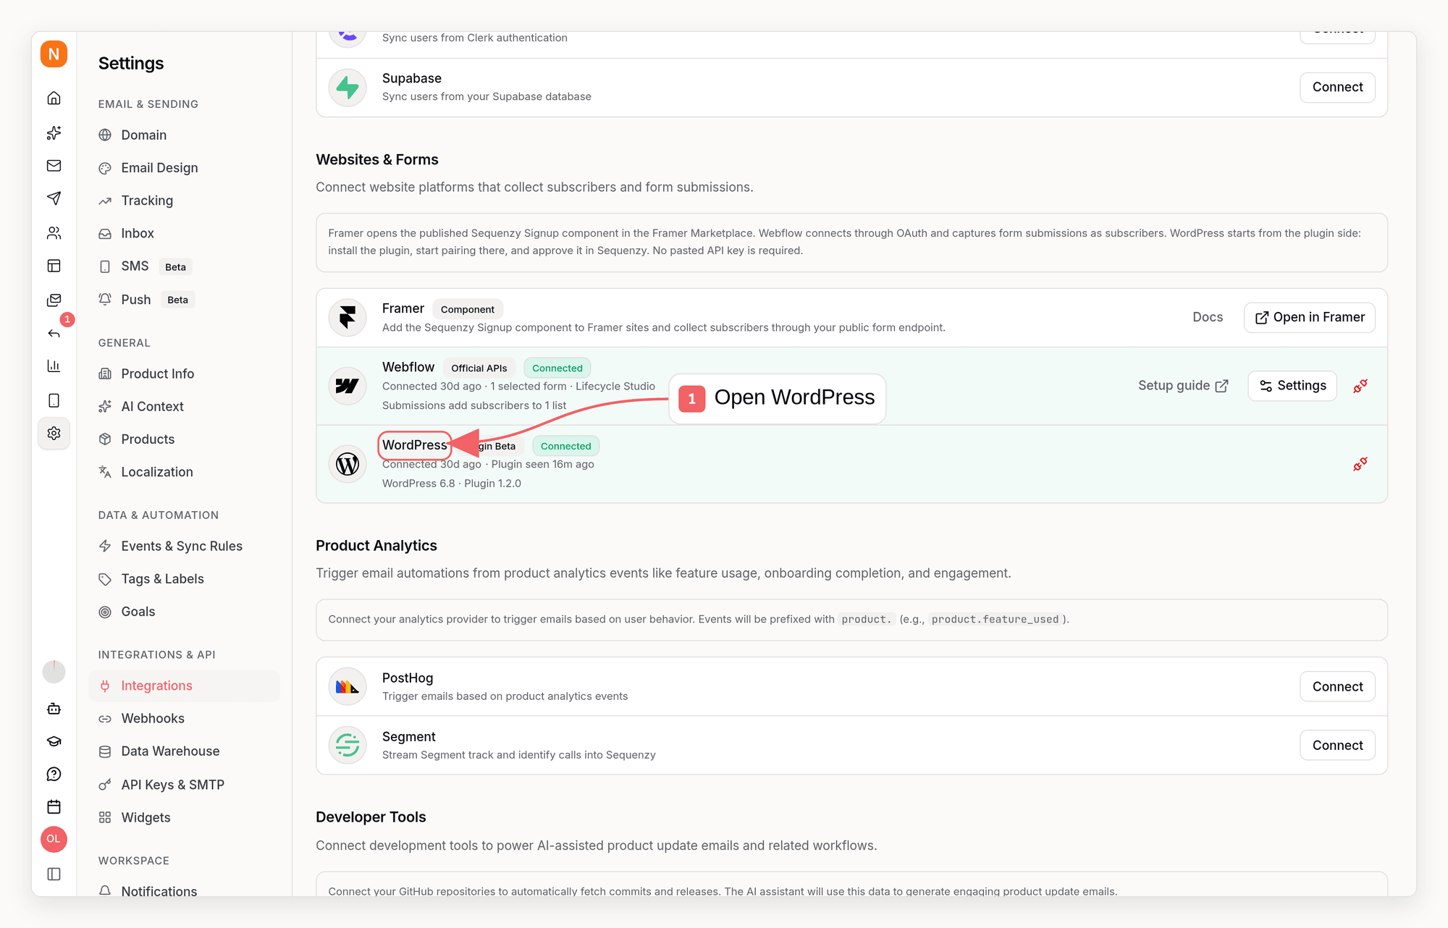Open the layout templates icon in the rail
The height and width of the screenshot is (928, 1448).
[54, 266]
